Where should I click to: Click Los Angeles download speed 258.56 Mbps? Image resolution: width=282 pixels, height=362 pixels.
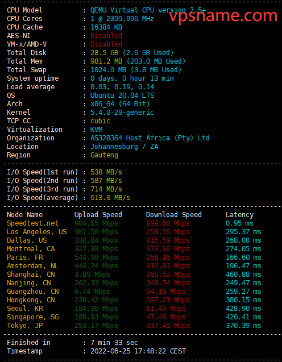168,232
